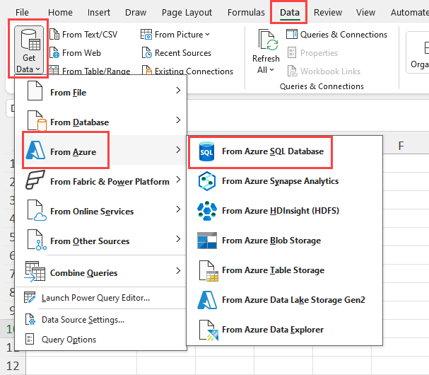The image size is (429, 375).
Task: Click the Azure Synapse Analytics icon
Action: 207,181
